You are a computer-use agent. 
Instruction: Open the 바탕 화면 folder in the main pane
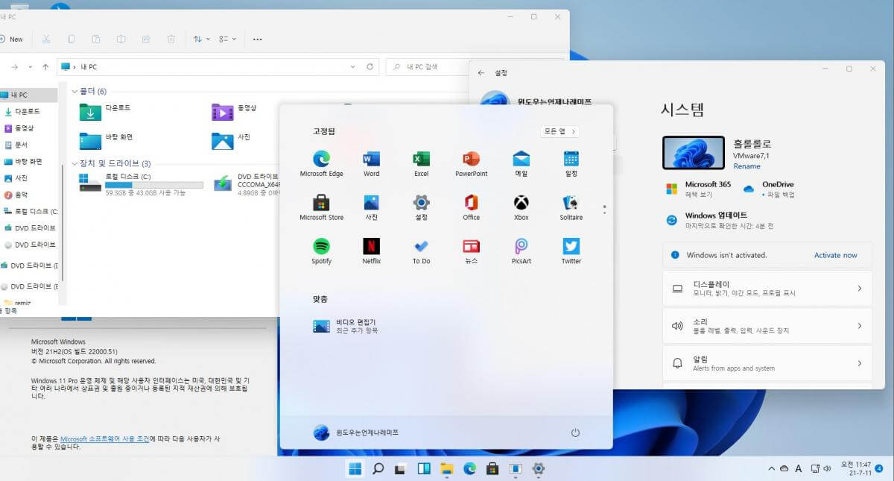pos(107,139)
